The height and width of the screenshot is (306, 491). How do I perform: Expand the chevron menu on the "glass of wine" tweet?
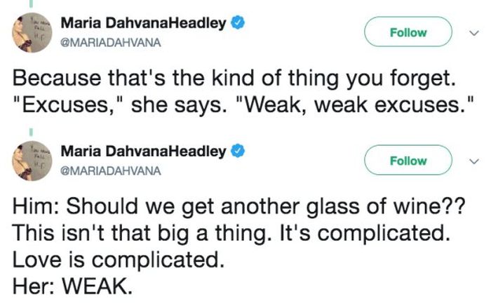click(x=474, y=161)
